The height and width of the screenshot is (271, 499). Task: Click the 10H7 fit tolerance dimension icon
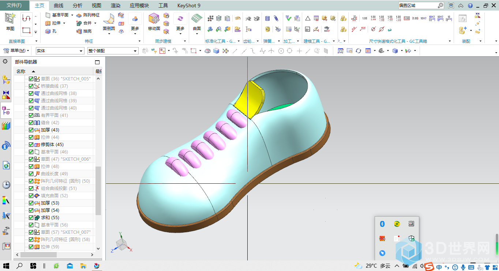(x=423, y=18)
